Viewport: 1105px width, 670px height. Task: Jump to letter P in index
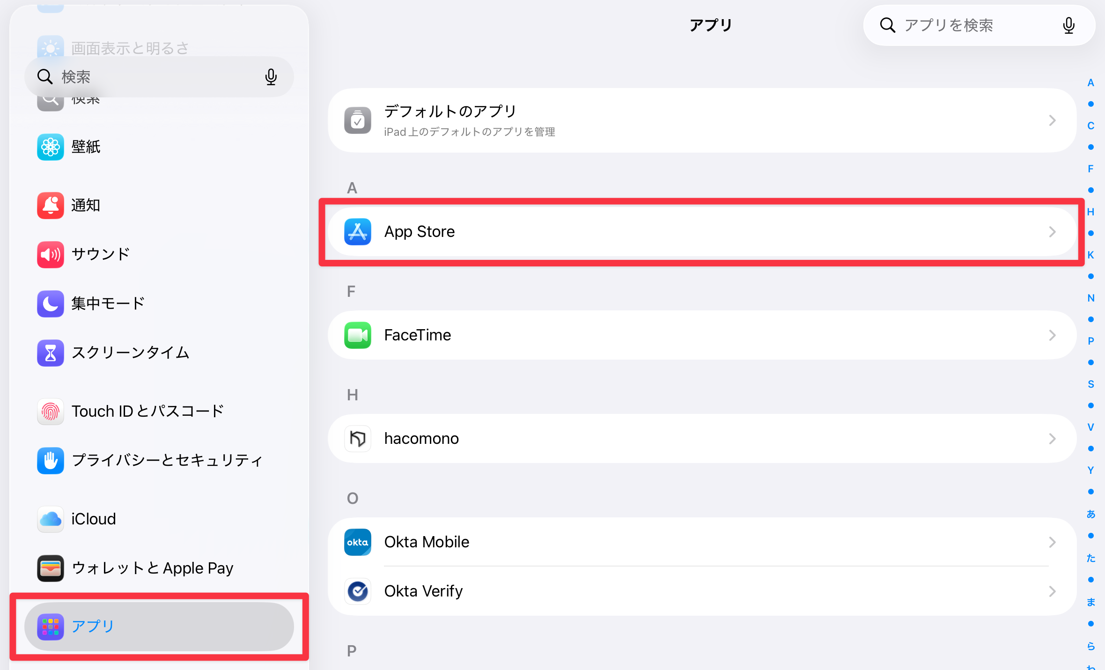(x=1091, y=341)
